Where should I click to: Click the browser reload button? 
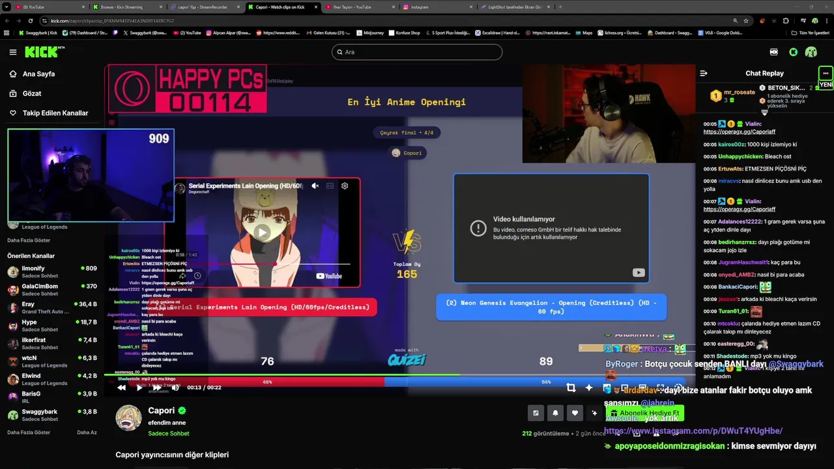(x=30, y=21)
